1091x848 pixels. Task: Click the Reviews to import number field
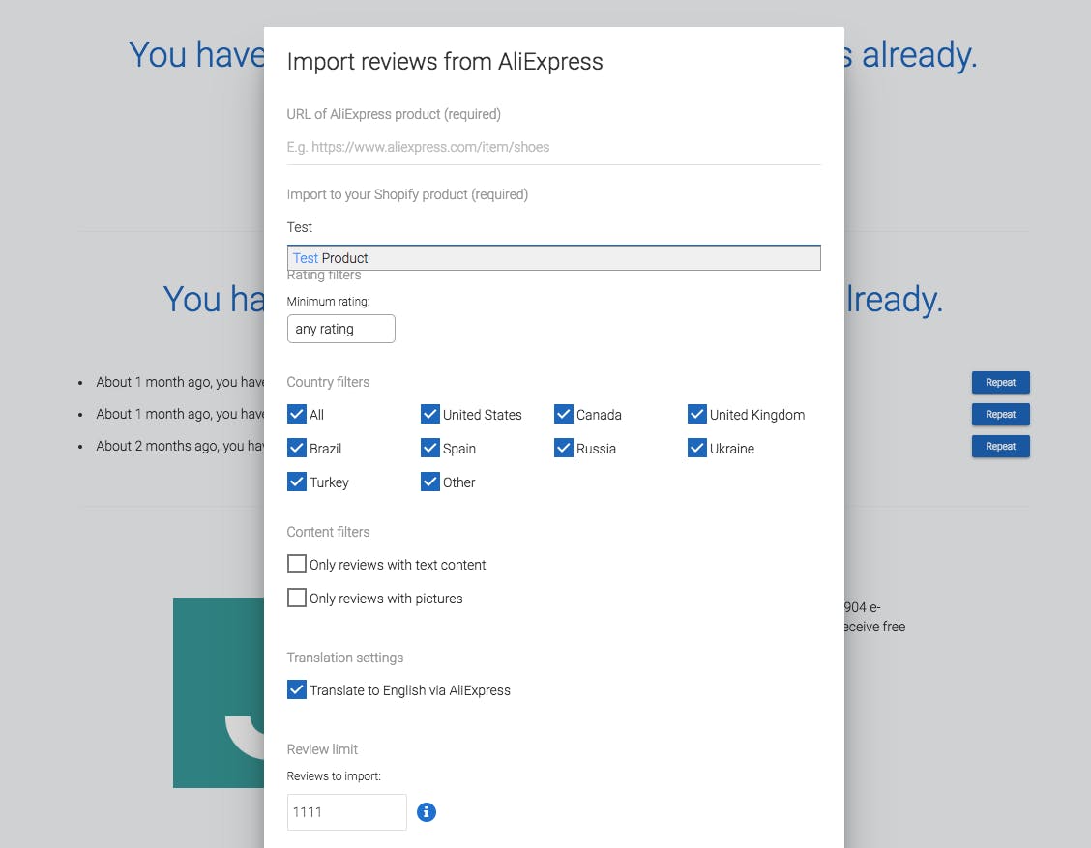346,812
